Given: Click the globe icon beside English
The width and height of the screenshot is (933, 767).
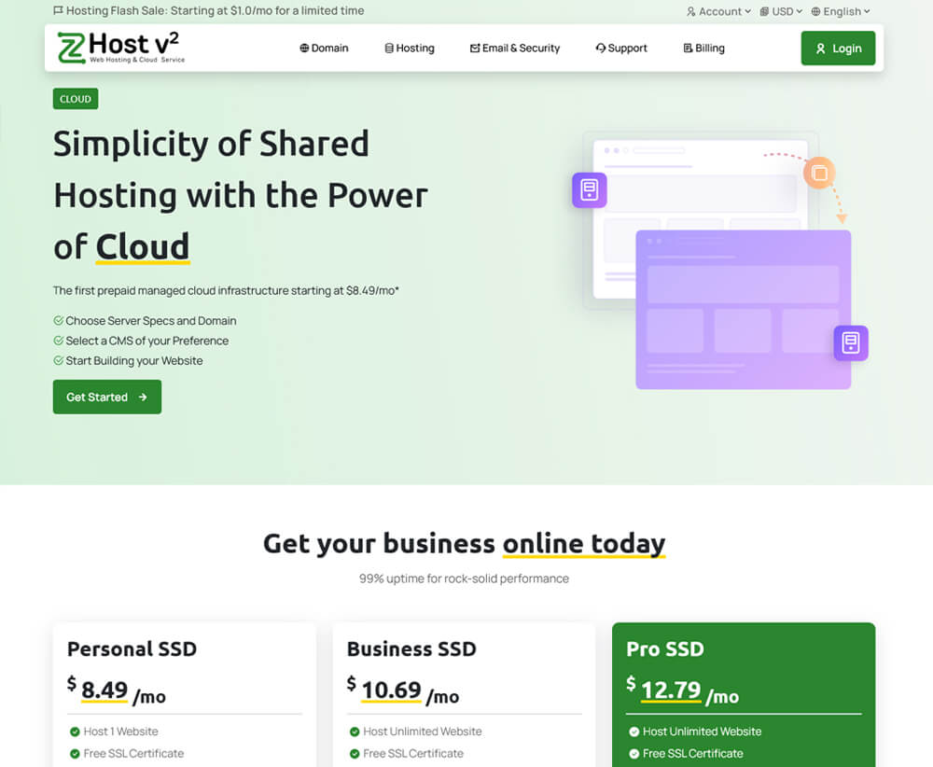Looking at the screenshot, I should [x=815, y=11].
